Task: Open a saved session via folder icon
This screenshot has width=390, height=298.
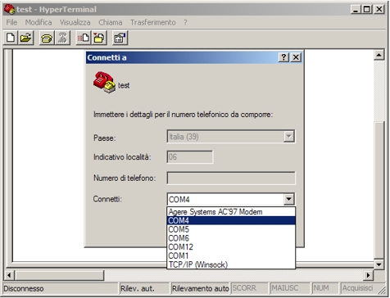Action: pyautogui.click(x=26, y=38)
